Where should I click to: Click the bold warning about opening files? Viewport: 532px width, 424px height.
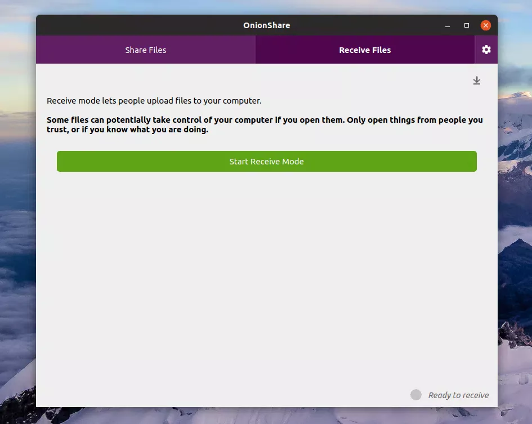tap(265, 124)
